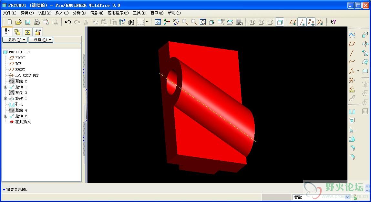Activate spin center icon
Image resolution: width=371 pixels, height=202 pixels.
coord(167,22)
